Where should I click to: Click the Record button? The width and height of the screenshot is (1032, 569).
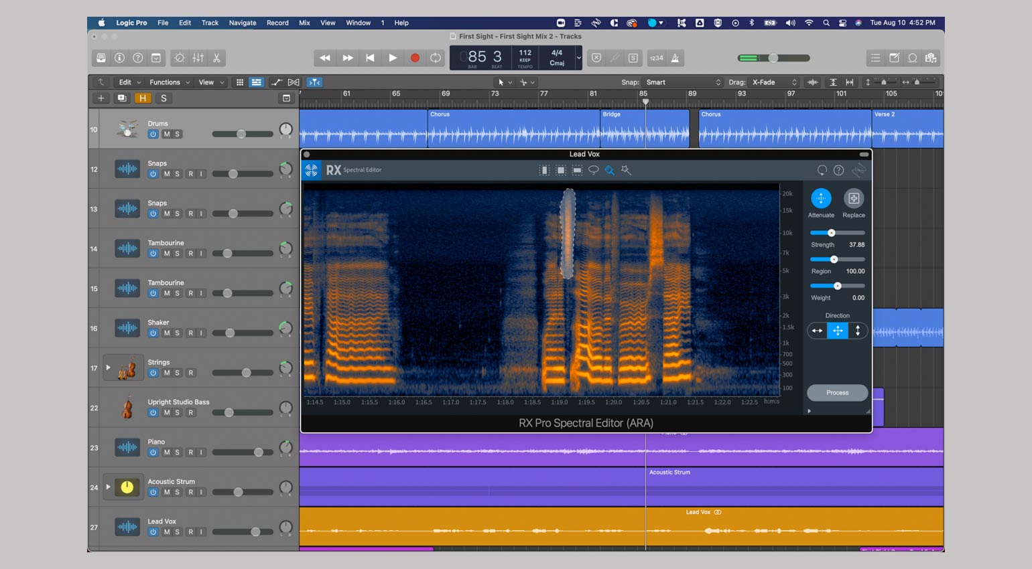[x=415, y=58]
